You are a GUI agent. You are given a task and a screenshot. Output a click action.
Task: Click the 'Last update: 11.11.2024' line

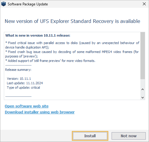[25, 83]
